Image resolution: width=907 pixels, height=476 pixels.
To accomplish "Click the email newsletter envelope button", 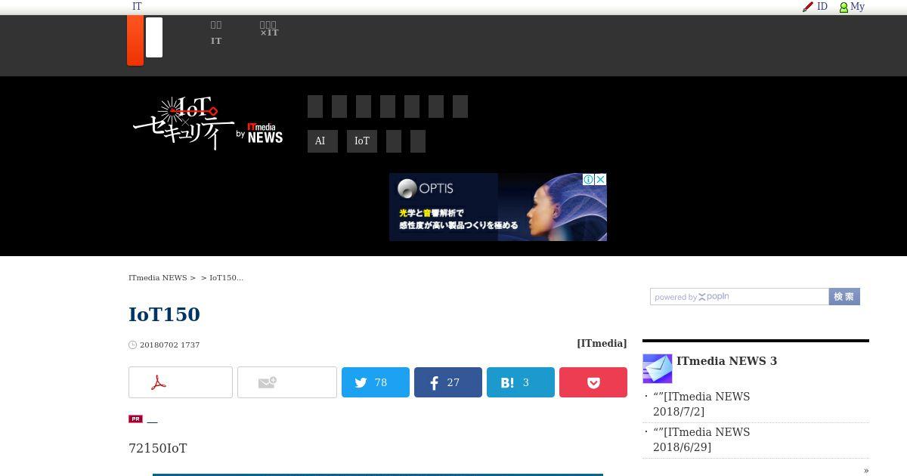I will click(287, 382).
